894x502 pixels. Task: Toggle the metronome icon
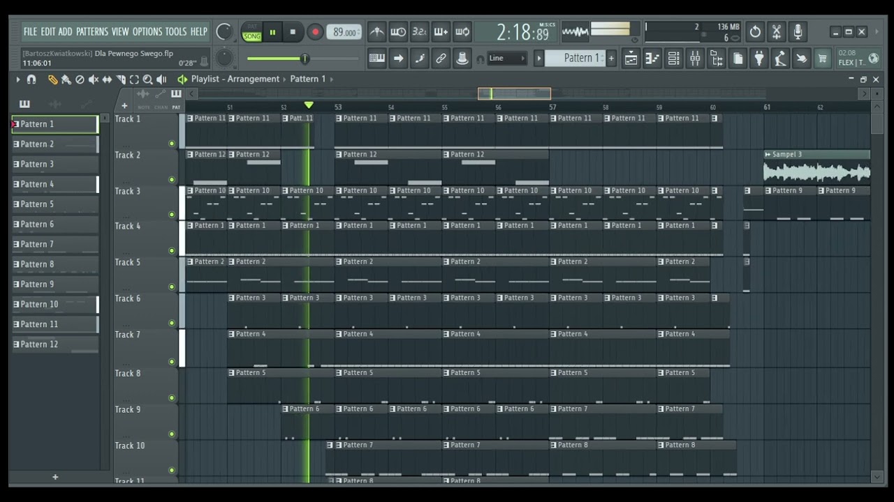point(376,32)
